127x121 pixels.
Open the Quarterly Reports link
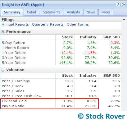pos(48,24)
